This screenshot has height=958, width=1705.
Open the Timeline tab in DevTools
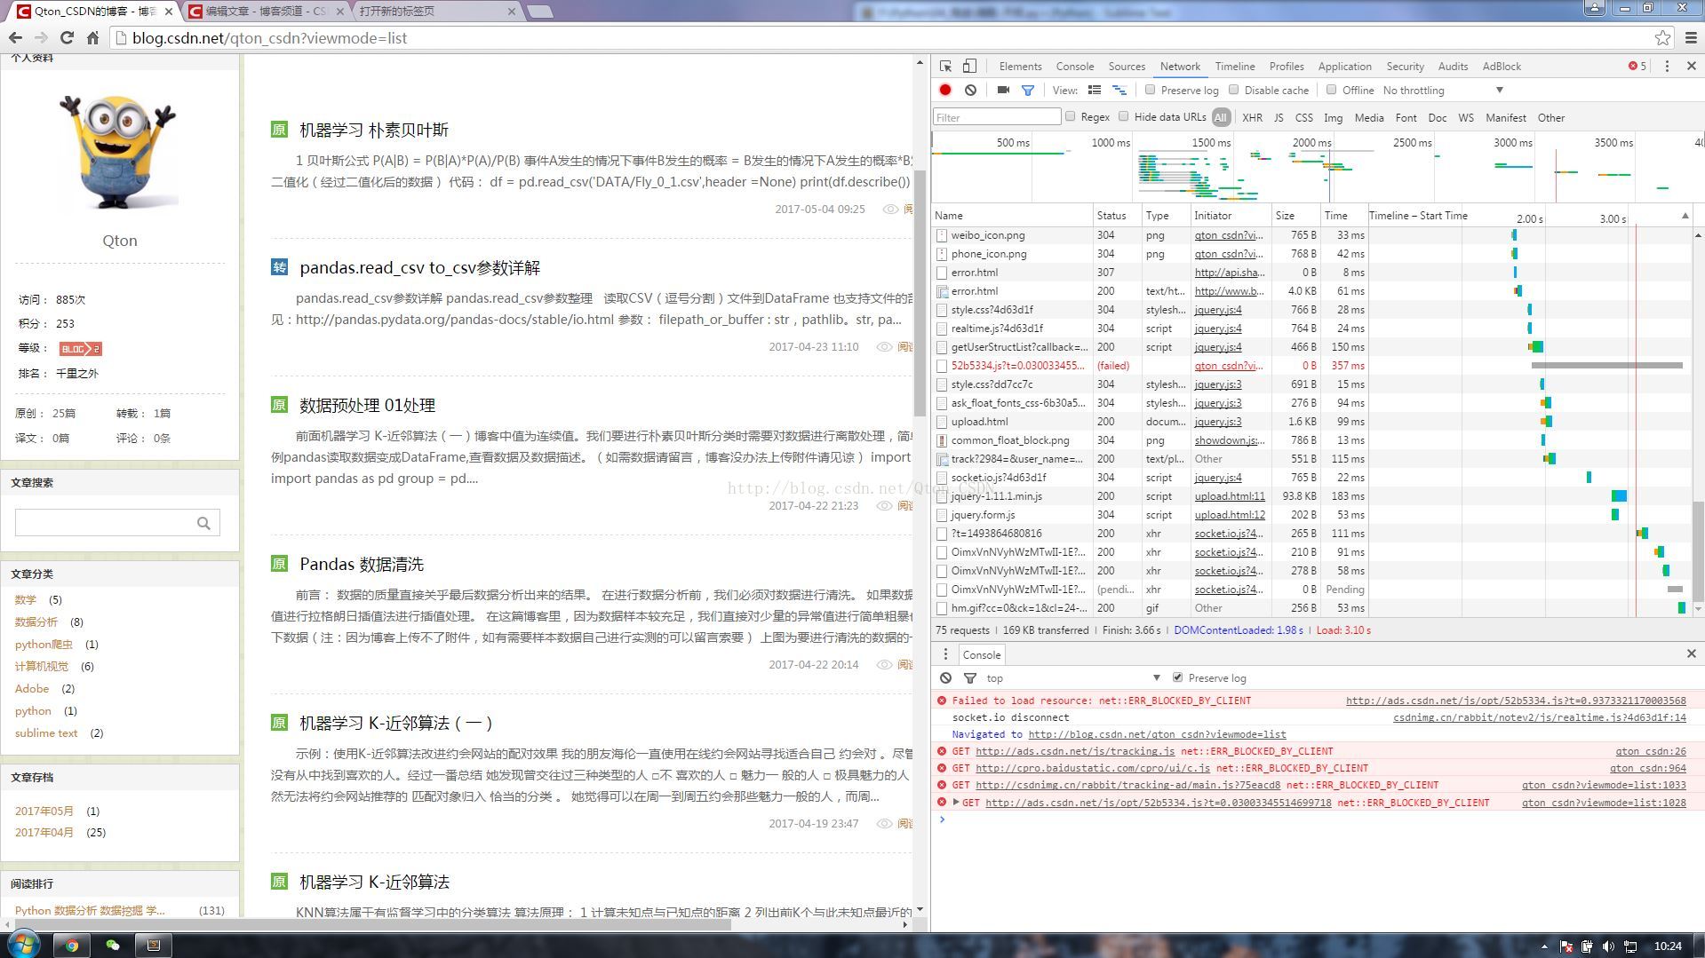[x=1235, y=66]
